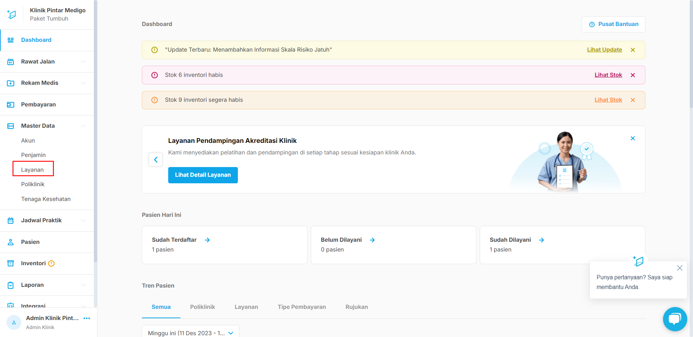
Task: Click the sidebar vertical scrollbar
Action: (95, 131)
